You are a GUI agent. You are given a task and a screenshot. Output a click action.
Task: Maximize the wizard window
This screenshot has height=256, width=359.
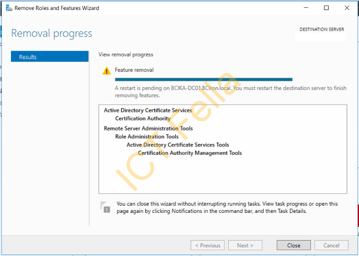326,8
